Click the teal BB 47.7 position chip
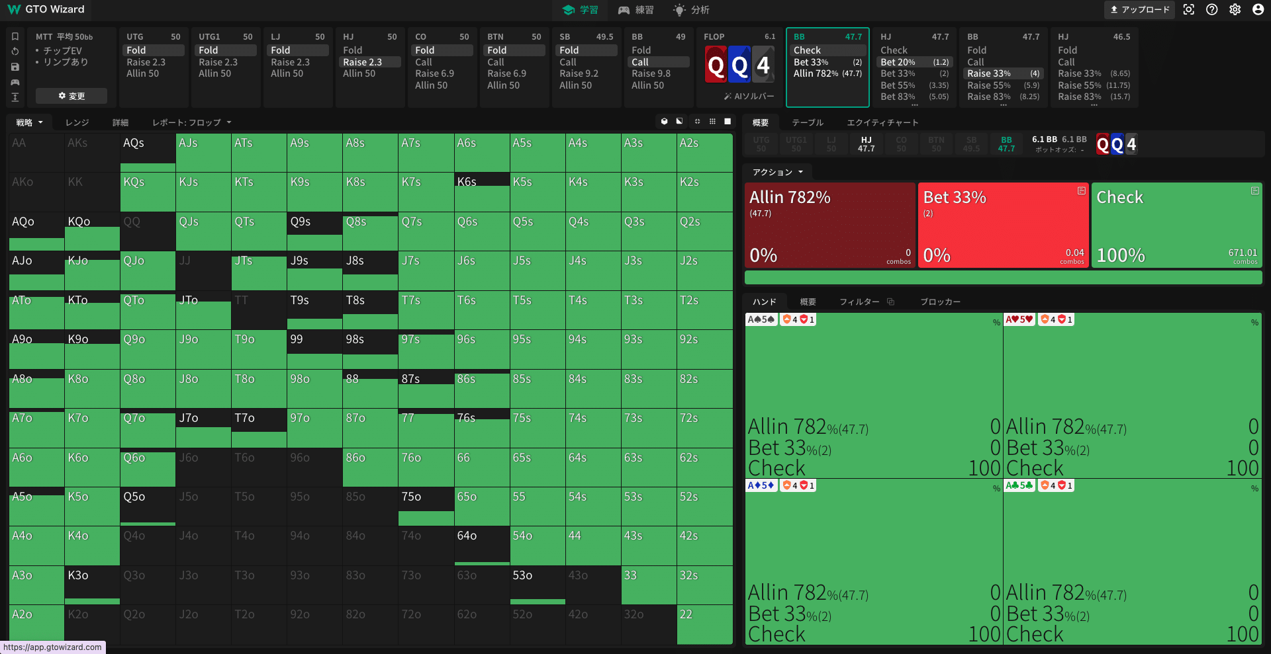This screenshot has width=1271, height=654. (x=1006, y=144)
